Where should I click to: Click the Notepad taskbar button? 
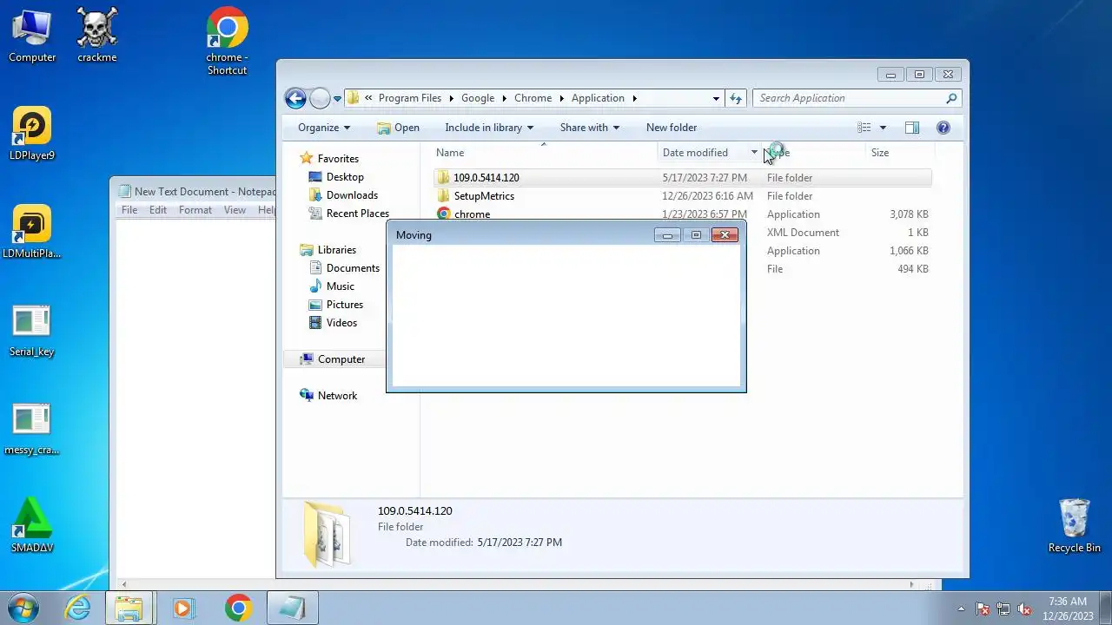click(292, 608)
